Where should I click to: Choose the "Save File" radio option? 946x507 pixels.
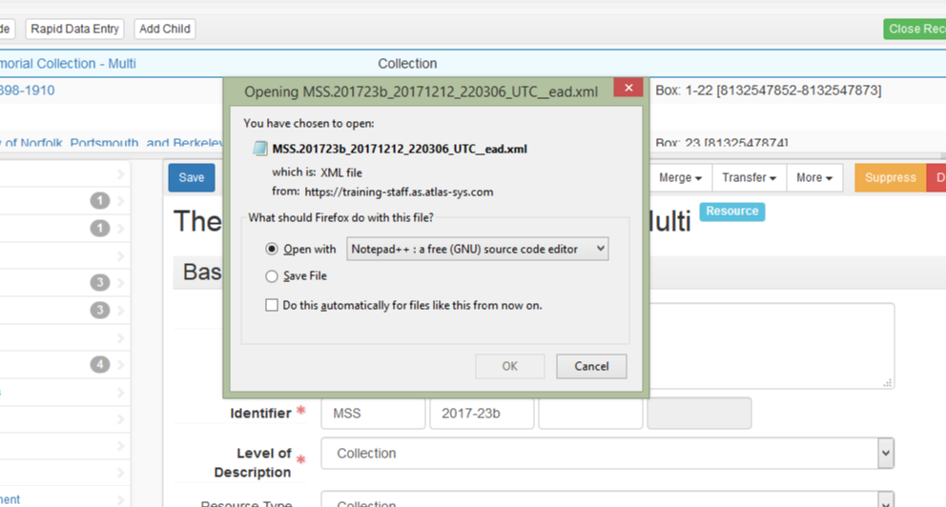(x=273, y=276)
